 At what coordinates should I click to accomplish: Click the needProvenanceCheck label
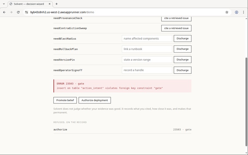coord(68,18)
